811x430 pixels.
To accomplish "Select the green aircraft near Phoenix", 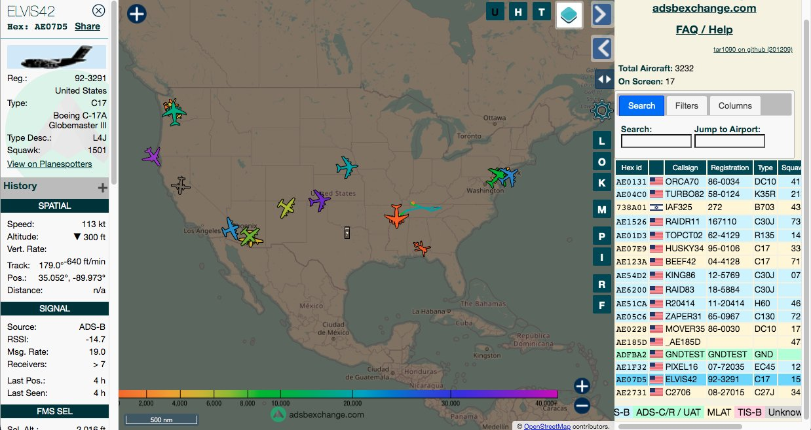I will coord(250,236).
